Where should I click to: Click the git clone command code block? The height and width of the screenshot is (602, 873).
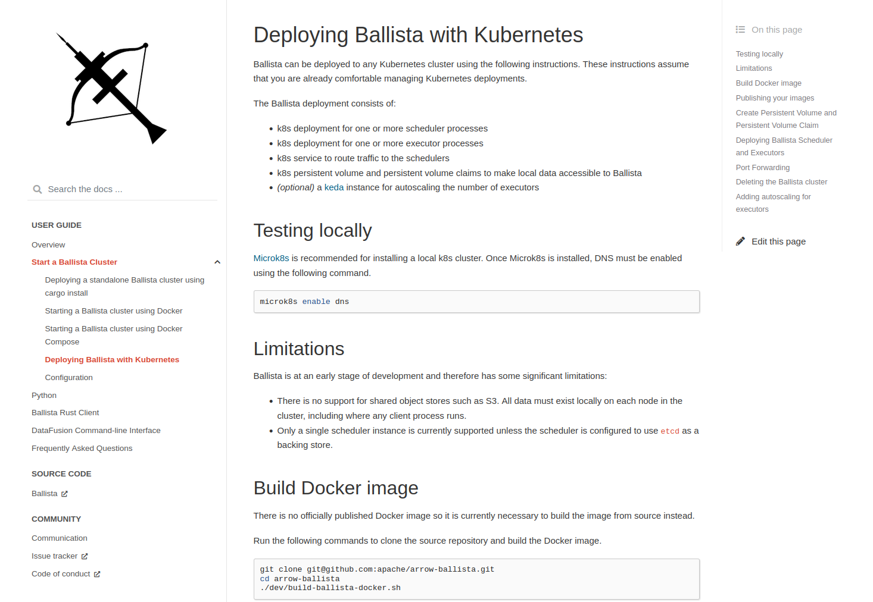[476, 579]
